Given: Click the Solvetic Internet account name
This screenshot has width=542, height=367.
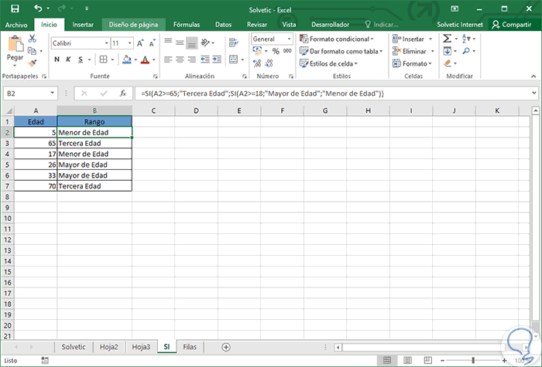Looking at the screenshot, I should point(460,25).
